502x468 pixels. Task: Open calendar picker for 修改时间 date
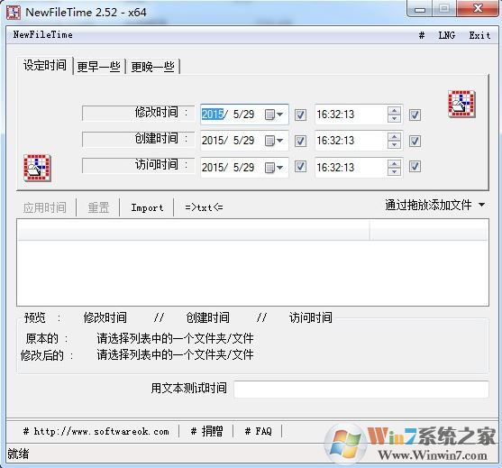pyautogui.click(x=274, y=115)
